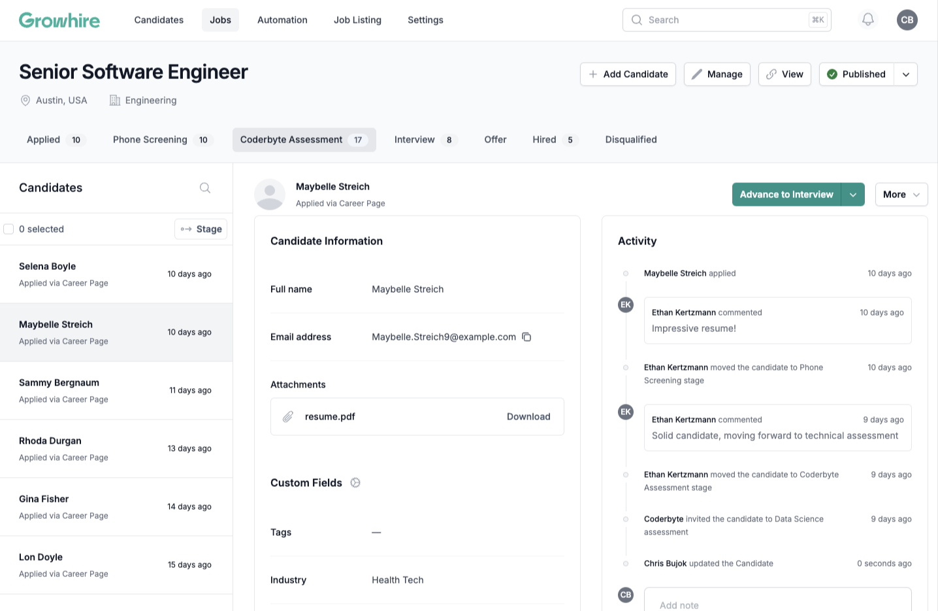
Task: Open the More actions dropdown
Action: point(901,195)
